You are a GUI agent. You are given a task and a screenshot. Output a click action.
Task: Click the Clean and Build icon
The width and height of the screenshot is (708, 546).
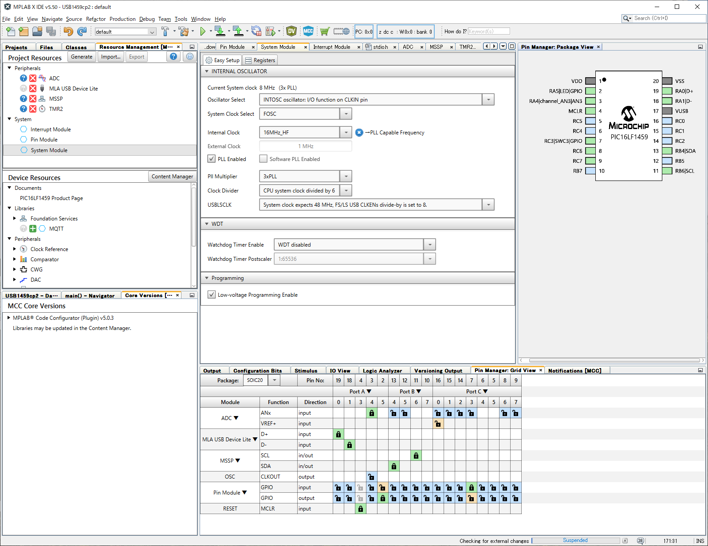[x=184, y=31]
